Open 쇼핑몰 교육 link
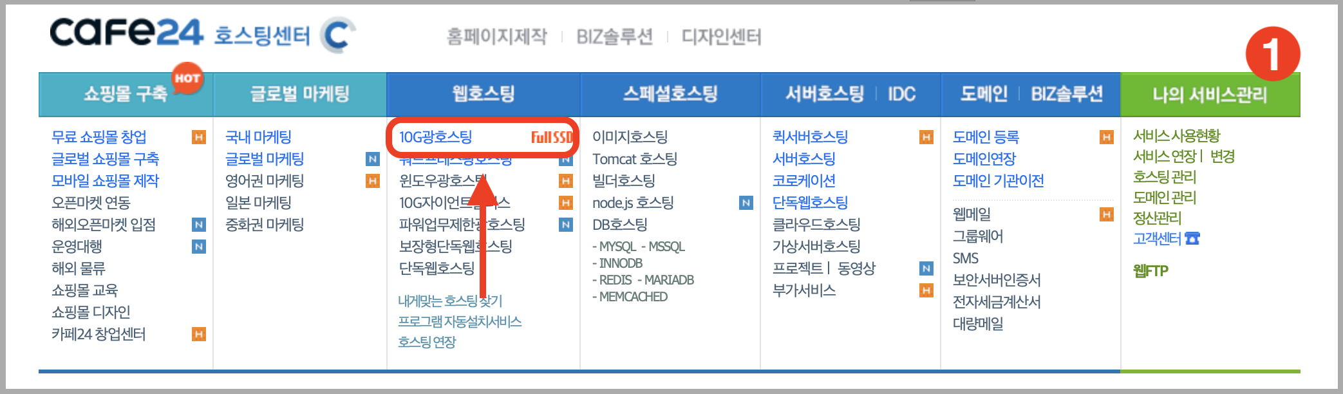 click(x=85, y=290)
